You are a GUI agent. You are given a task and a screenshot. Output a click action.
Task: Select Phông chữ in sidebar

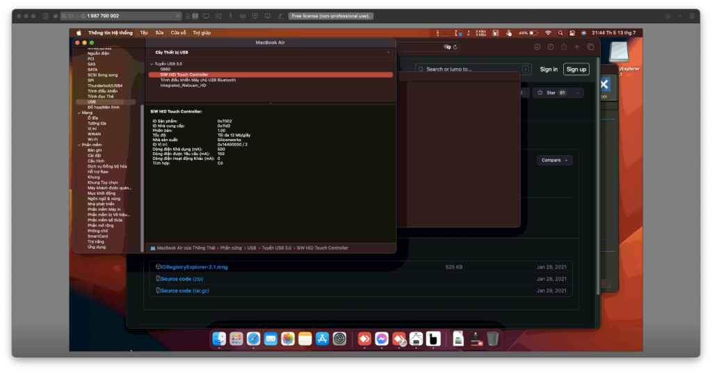pyautogui.click(x=97, y=231)
